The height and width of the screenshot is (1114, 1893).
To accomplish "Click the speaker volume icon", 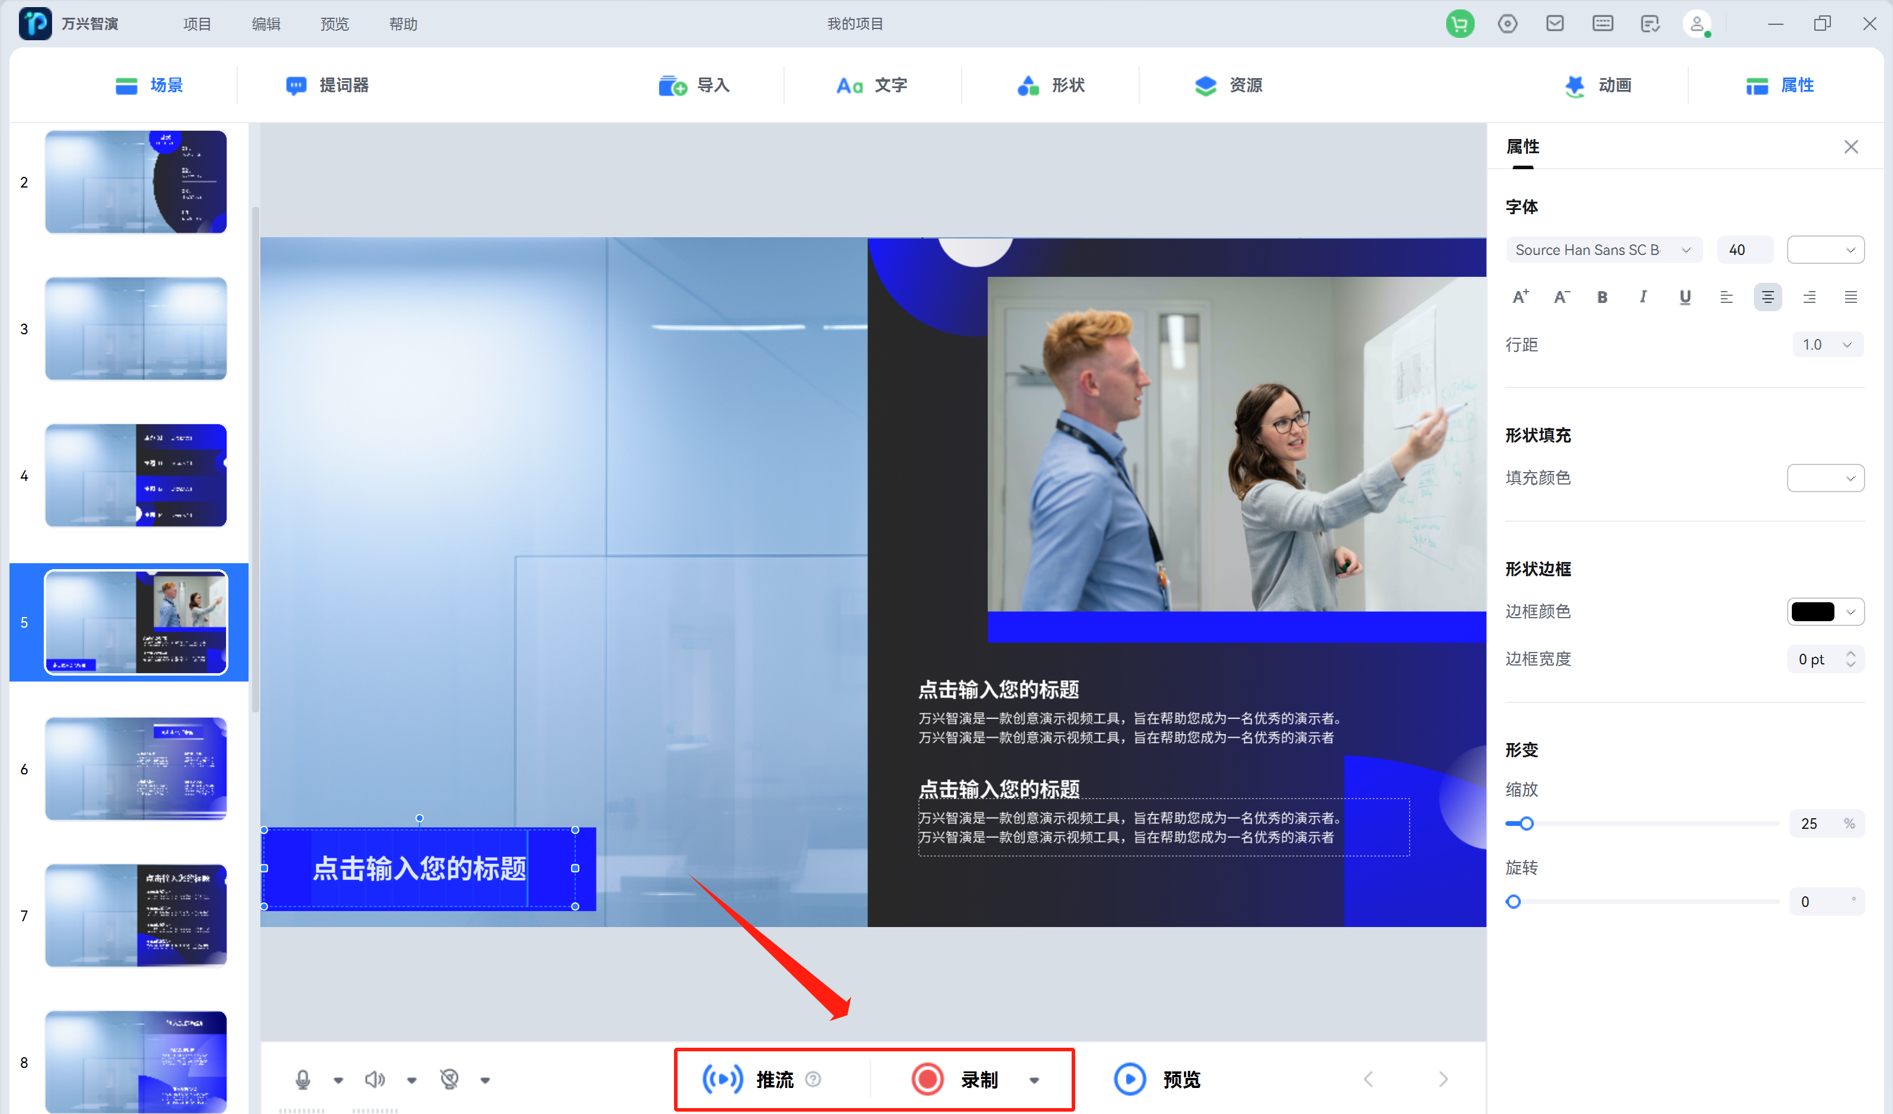I will 375,1080.
